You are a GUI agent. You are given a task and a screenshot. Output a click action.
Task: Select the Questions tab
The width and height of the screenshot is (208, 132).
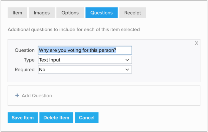pyautogui.click(x=101, y=13)
